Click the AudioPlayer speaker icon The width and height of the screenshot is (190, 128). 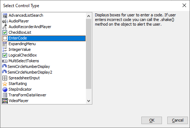[x=5, y=21]
